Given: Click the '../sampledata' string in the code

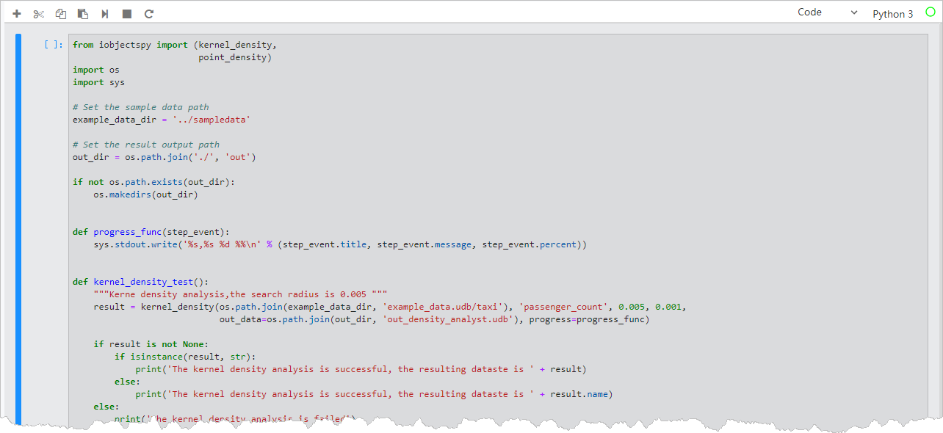Looking at the screenshot, I should (x=212, y=120).
